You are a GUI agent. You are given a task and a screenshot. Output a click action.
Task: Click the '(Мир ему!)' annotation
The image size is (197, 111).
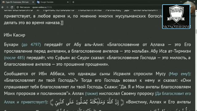(x=180, y=74)
